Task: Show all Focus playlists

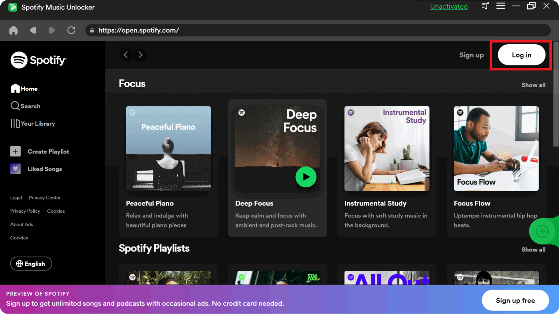Action: coord(533,85)
